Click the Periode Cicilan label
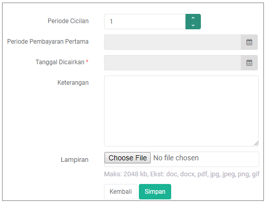The image size is (267, 203). (68, 21)
